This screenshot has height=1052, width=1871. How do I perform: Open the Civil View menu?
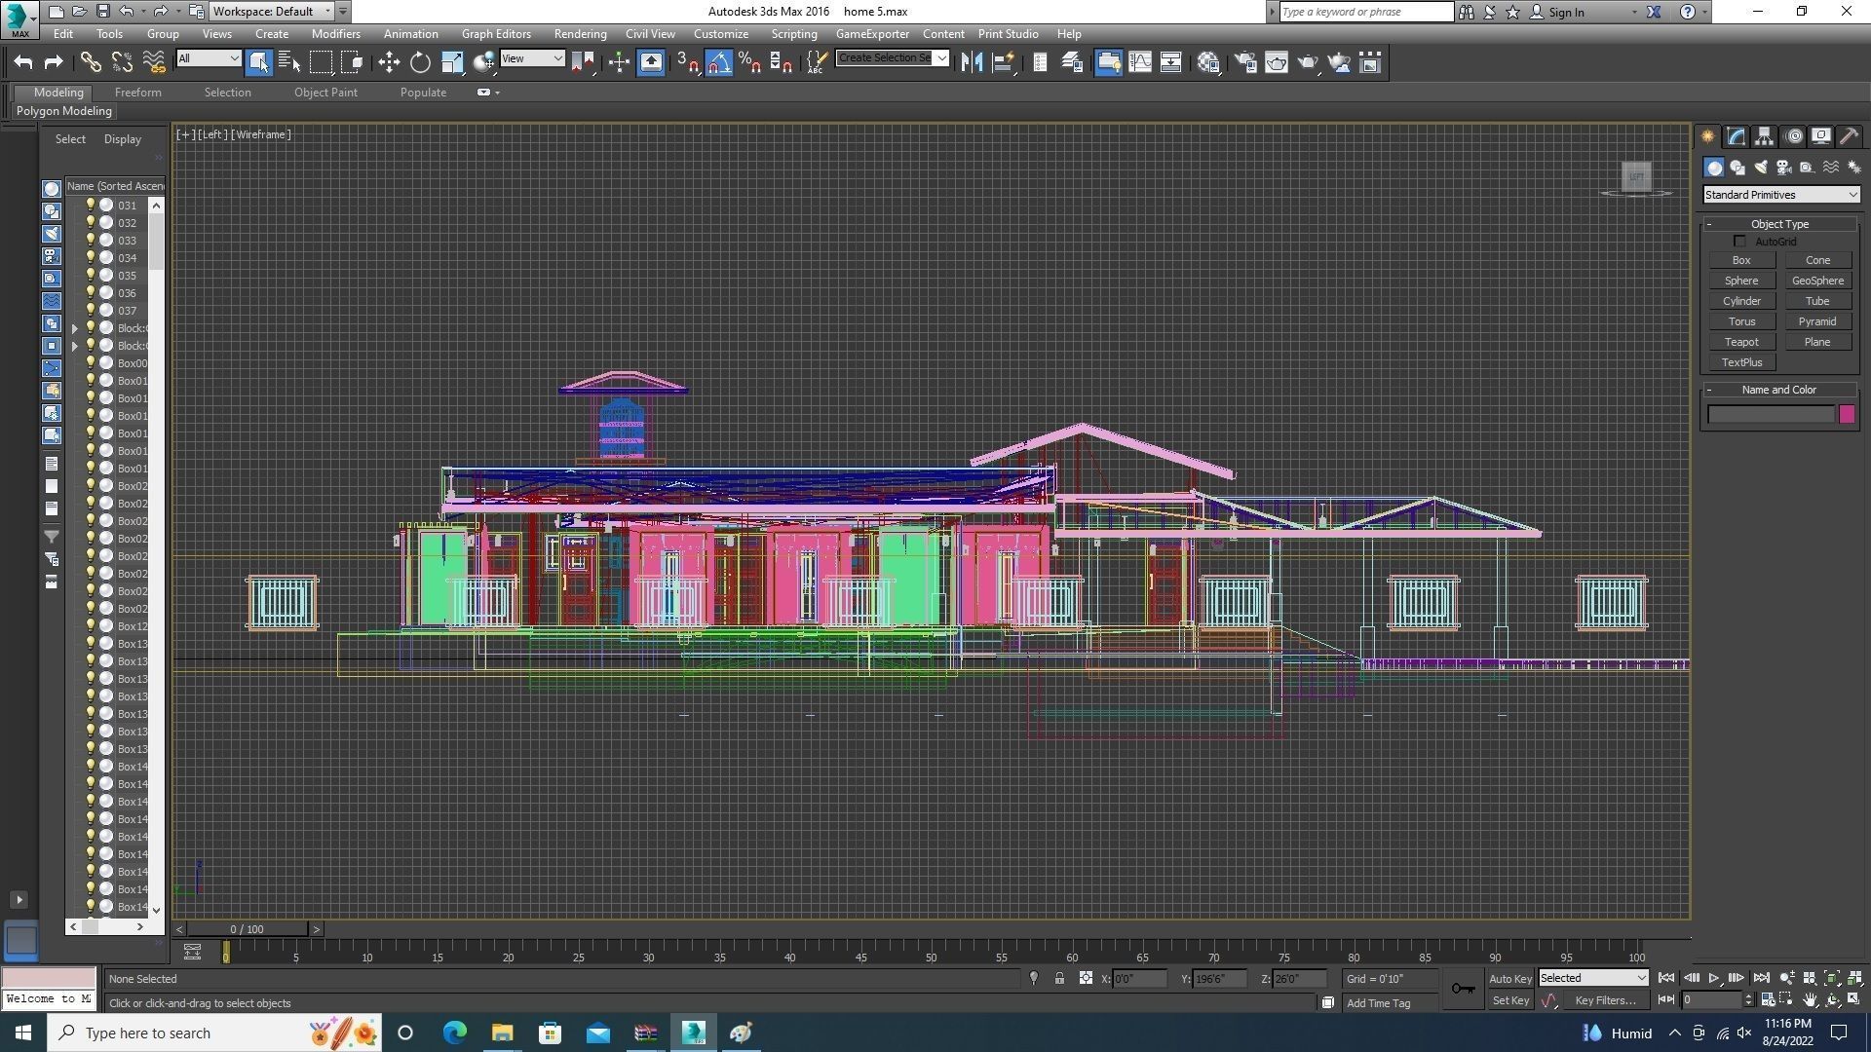[x=650, y=33]
